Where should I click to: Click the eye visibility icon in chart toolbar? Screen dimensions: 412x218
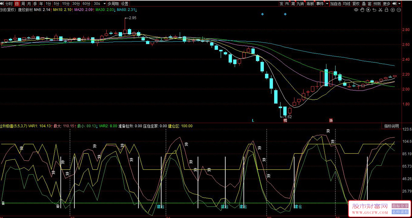[356, 10]
